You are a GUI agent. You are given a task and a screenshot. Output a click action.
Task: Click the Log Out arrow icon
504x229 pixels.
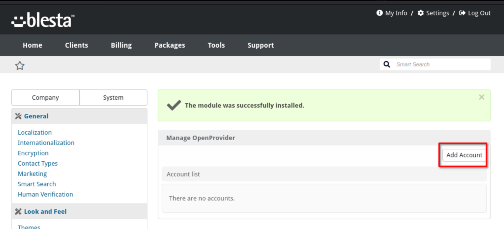click(462, 13)
